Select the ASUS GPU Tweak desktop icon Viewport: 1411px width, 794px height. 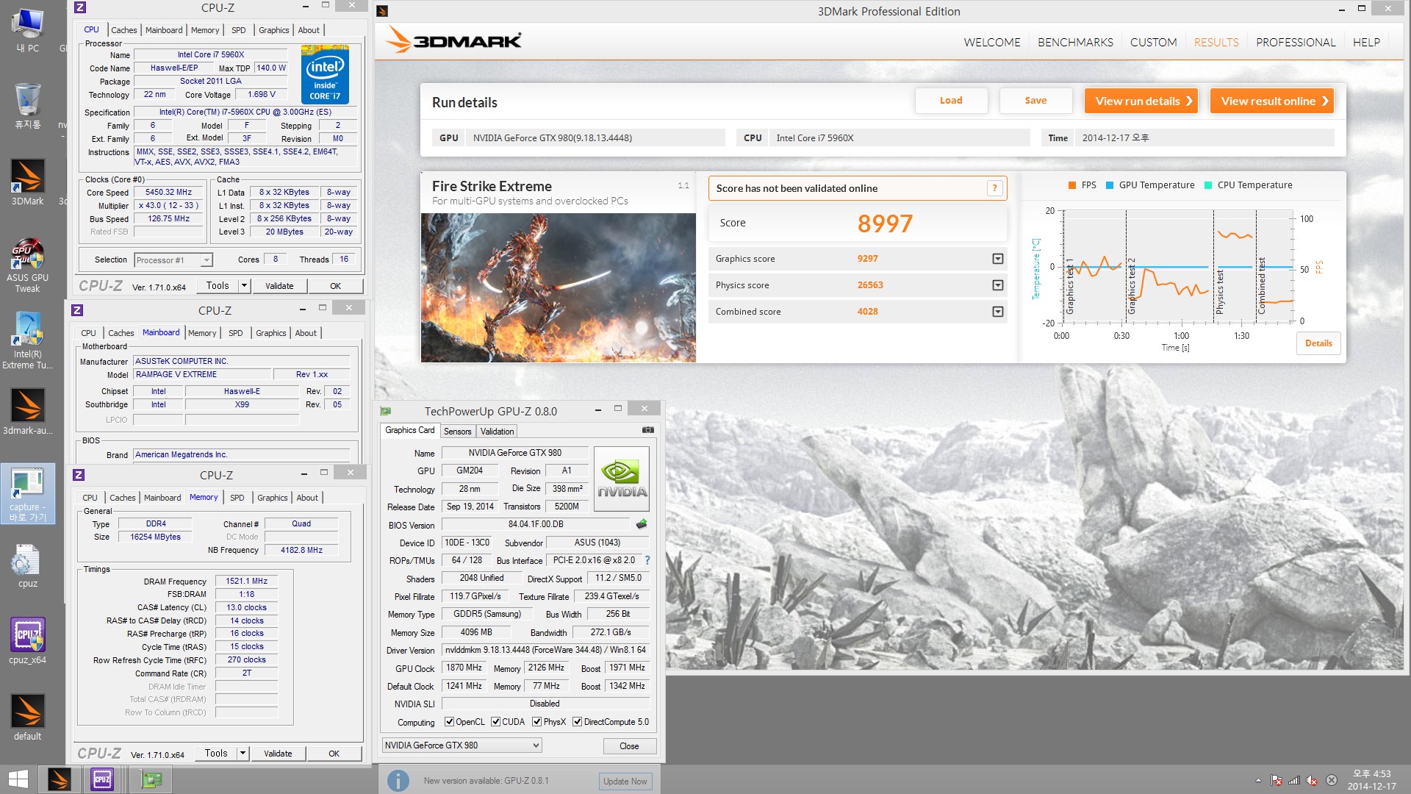click(x=28, y=265)
